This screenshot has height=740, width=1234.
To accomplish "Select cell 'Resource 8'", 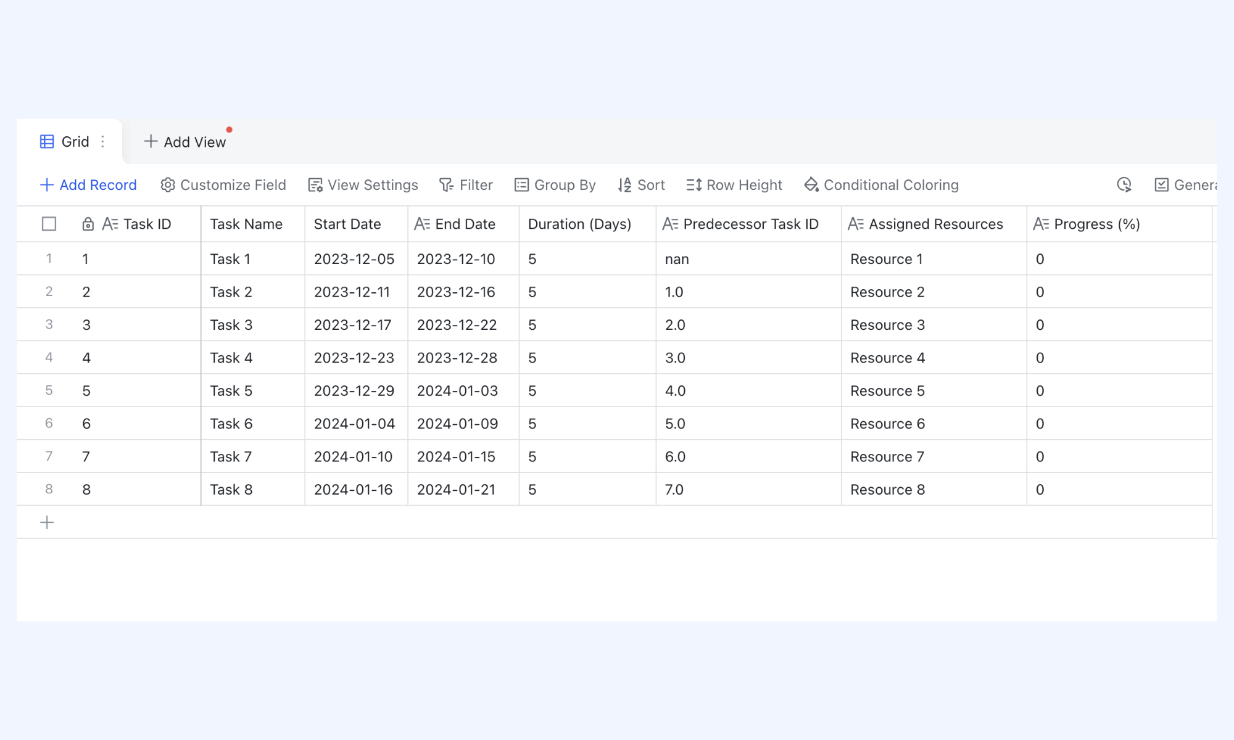I will (934, 490).
